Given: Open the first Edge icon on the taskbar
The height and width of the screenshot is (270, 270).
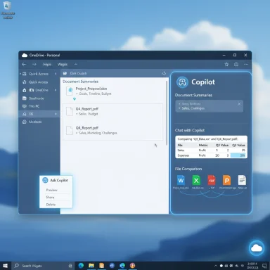Looking at the screenshot, I should point(81,266).
